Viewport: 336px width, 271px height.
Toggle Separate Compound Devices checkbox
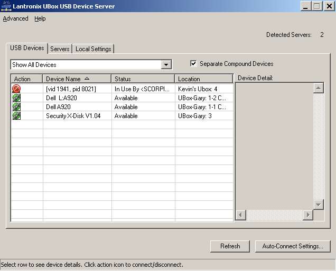194,64
